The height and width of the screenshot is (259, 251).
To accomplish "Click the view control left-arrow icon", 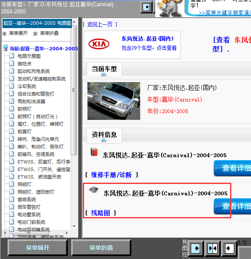I will 229,248.
